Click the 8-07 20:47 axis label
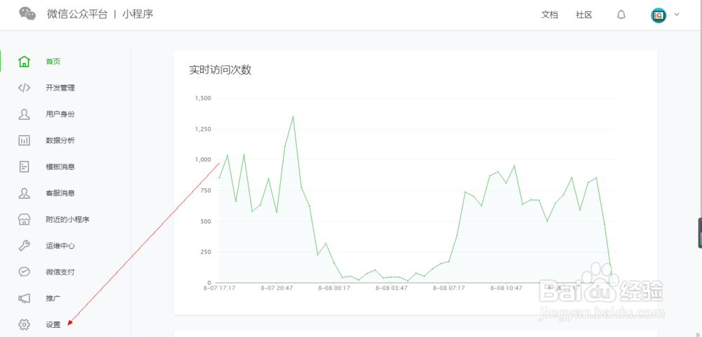This screenshot has width=702, height=337. (277, 289)
